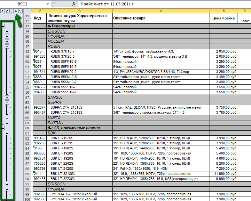Expand the ERISSON group at row 14
251x201 pixels.
(x=7, y=32)
